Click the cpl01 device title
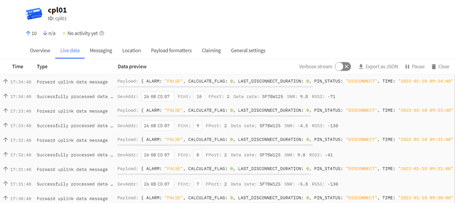Screen dimensions: 455x203 pos(58,10)
